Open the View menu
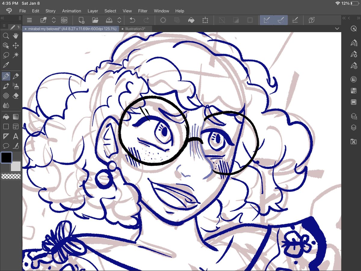This screenshot has height=271, width=361. click(x=127, y=11)
